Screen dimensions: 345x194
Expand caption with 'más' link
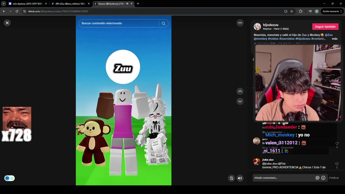click(x=334, y=39)
